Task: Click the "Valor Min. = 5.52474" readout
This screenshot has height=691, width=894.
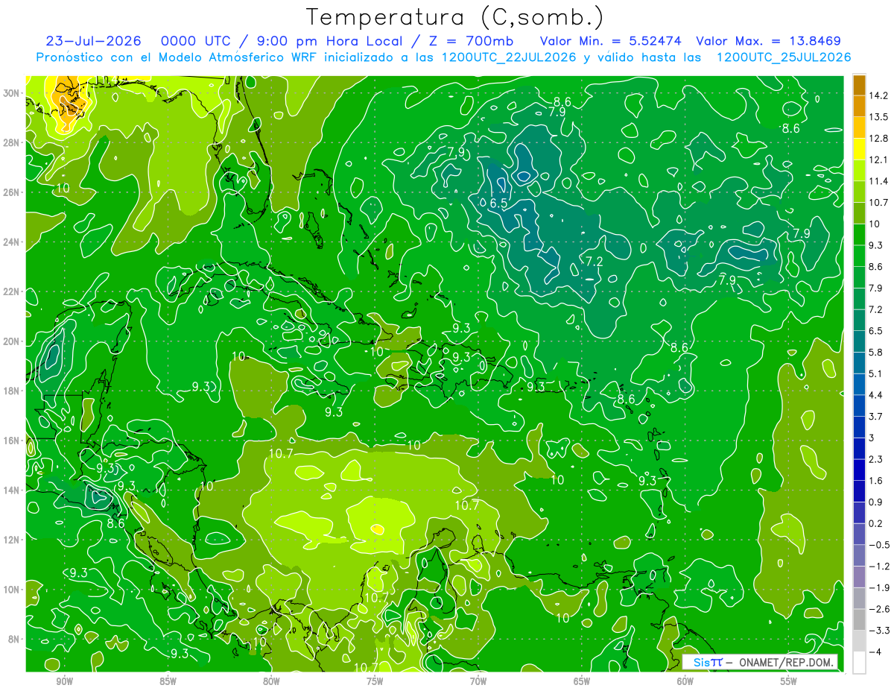Action: click(x=610, y=41)
